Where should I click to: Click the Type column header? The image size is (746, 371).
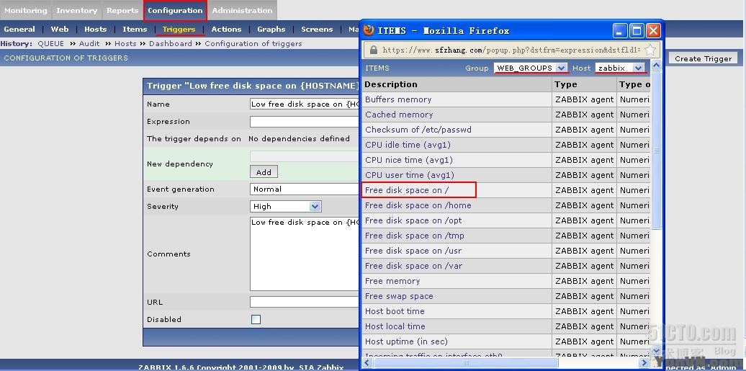pos(566,84)
